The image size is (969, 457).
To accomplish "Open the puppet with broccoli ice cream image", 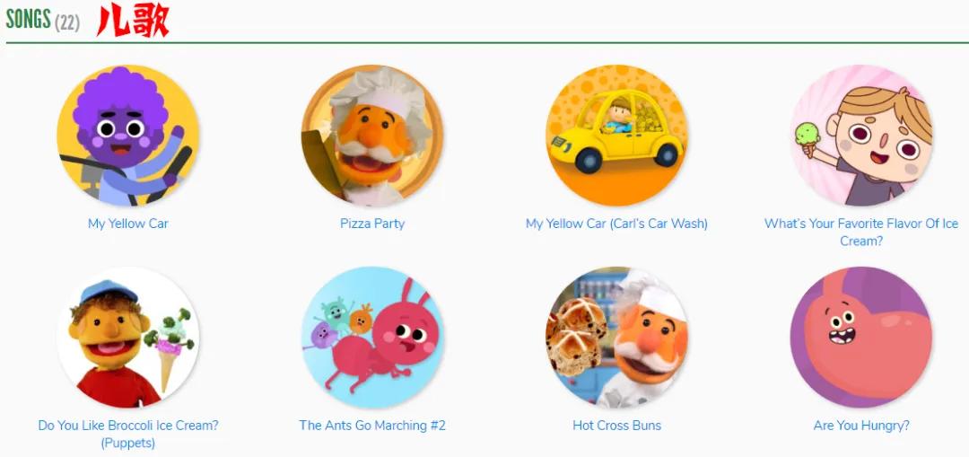I will (x=128, y=337).
